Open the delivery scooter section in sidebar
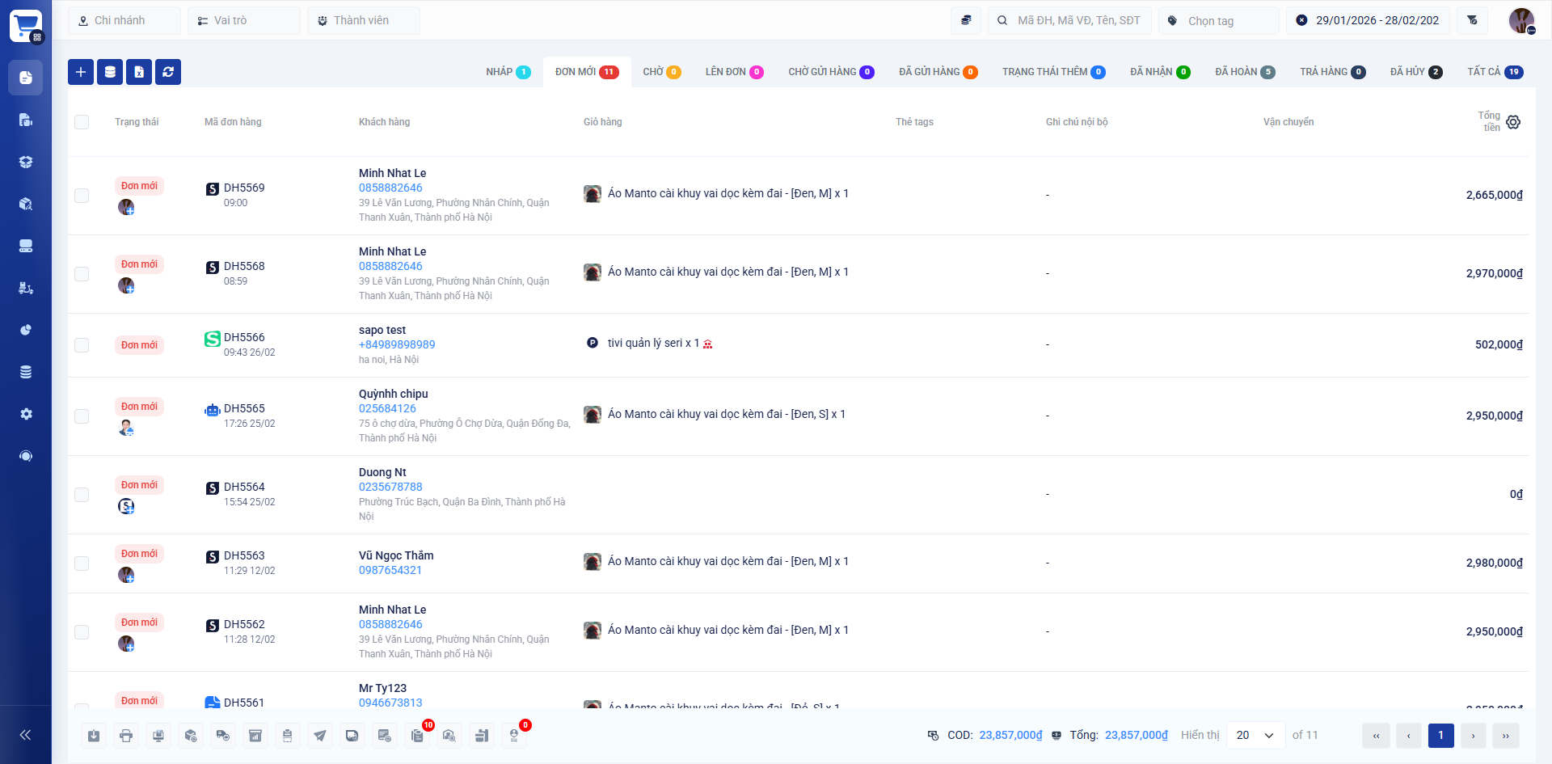1552x764 pixels. pos(26,288)
